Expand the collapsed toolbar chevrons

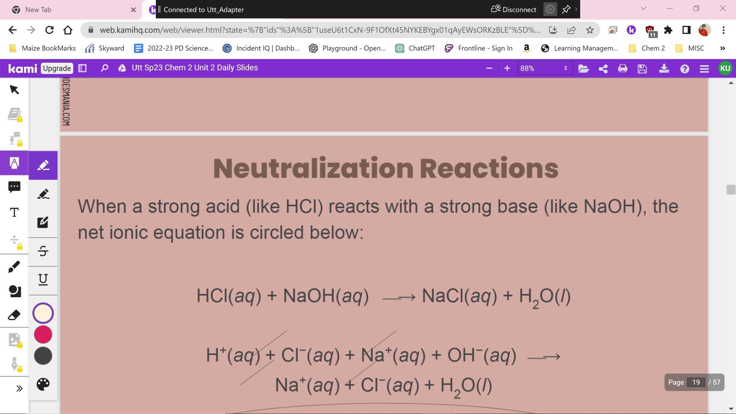click(19, 388)
